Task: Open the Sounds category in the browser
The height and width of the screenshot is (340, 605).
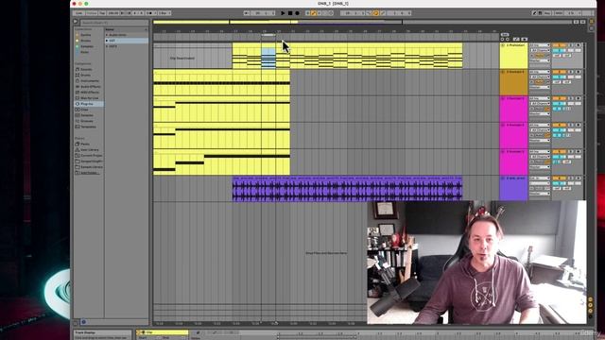Action: tap(86, 69)
